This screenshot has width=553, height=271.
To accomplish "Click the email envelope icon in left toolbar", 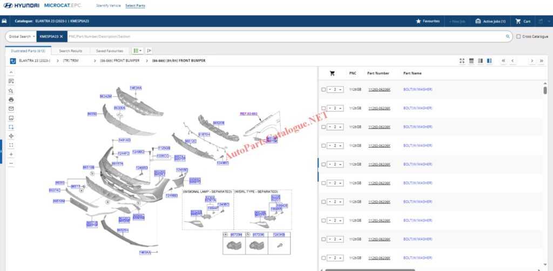I will [x=11, y=109].
